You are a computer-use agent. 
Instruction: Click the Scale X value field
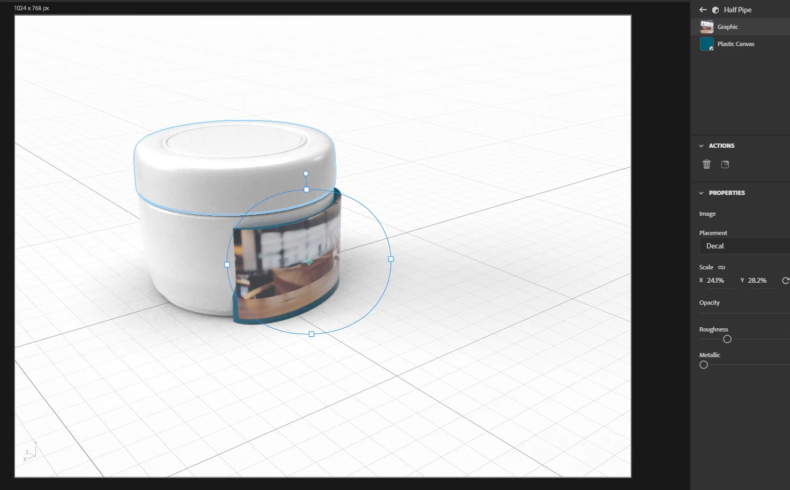coord(721,281)
